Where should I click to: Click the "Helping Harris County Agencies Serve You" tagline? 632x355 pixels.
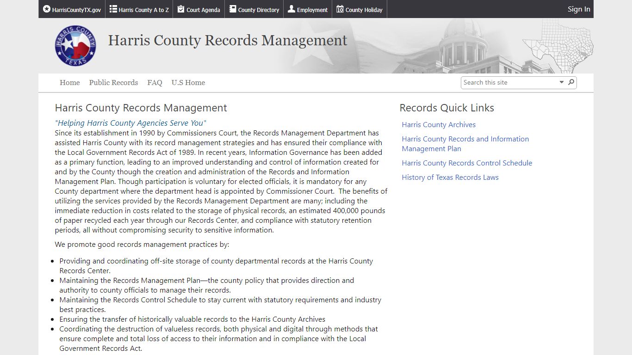(x=130, y=123)
